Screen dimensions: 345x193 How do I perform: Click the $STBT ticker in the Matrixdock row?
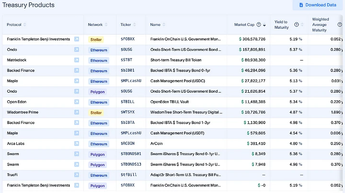[127, 60]
